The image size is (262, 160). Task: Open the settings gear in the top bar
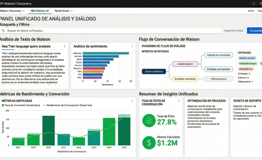point(261,3)
